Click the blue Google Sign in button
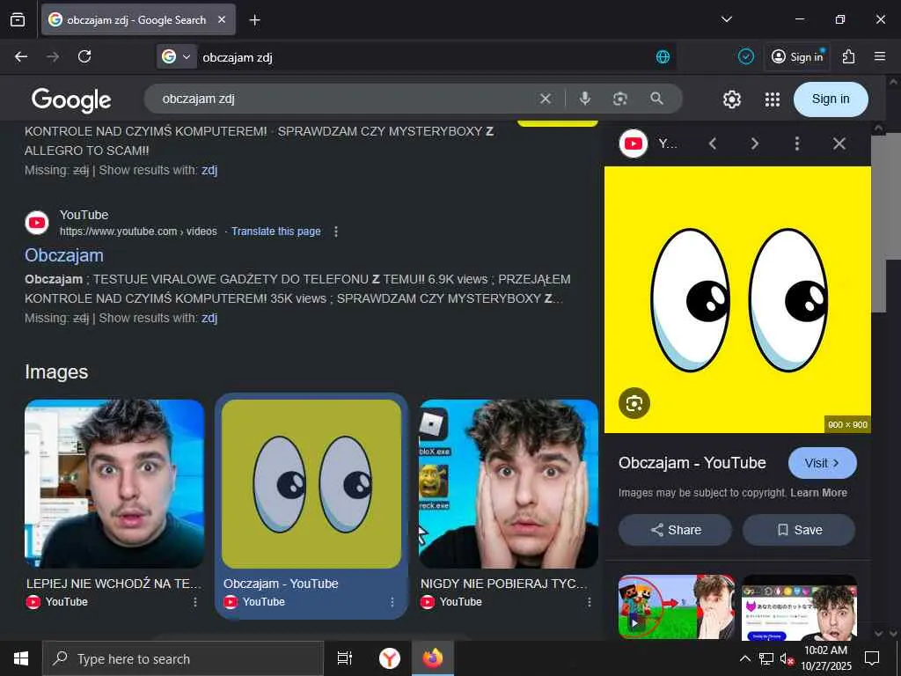This screenshot has height=676, width=901. coord(831,99)
